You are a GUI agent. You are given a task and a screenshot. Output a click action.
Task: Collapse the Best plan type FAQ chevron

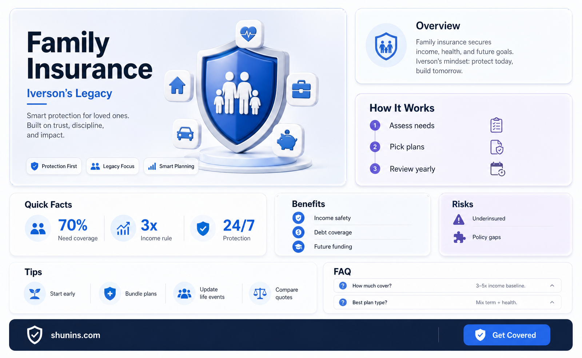click(x=552, y=302)
